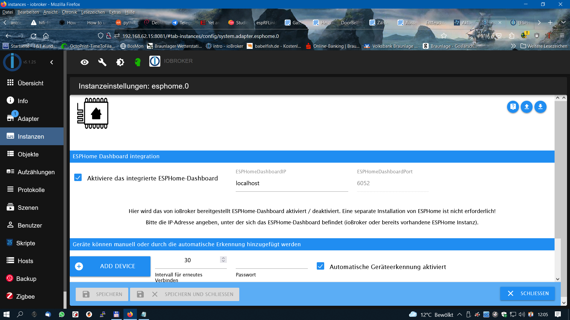
Task: Open the wrench settings icon
Action: point(102,62)
